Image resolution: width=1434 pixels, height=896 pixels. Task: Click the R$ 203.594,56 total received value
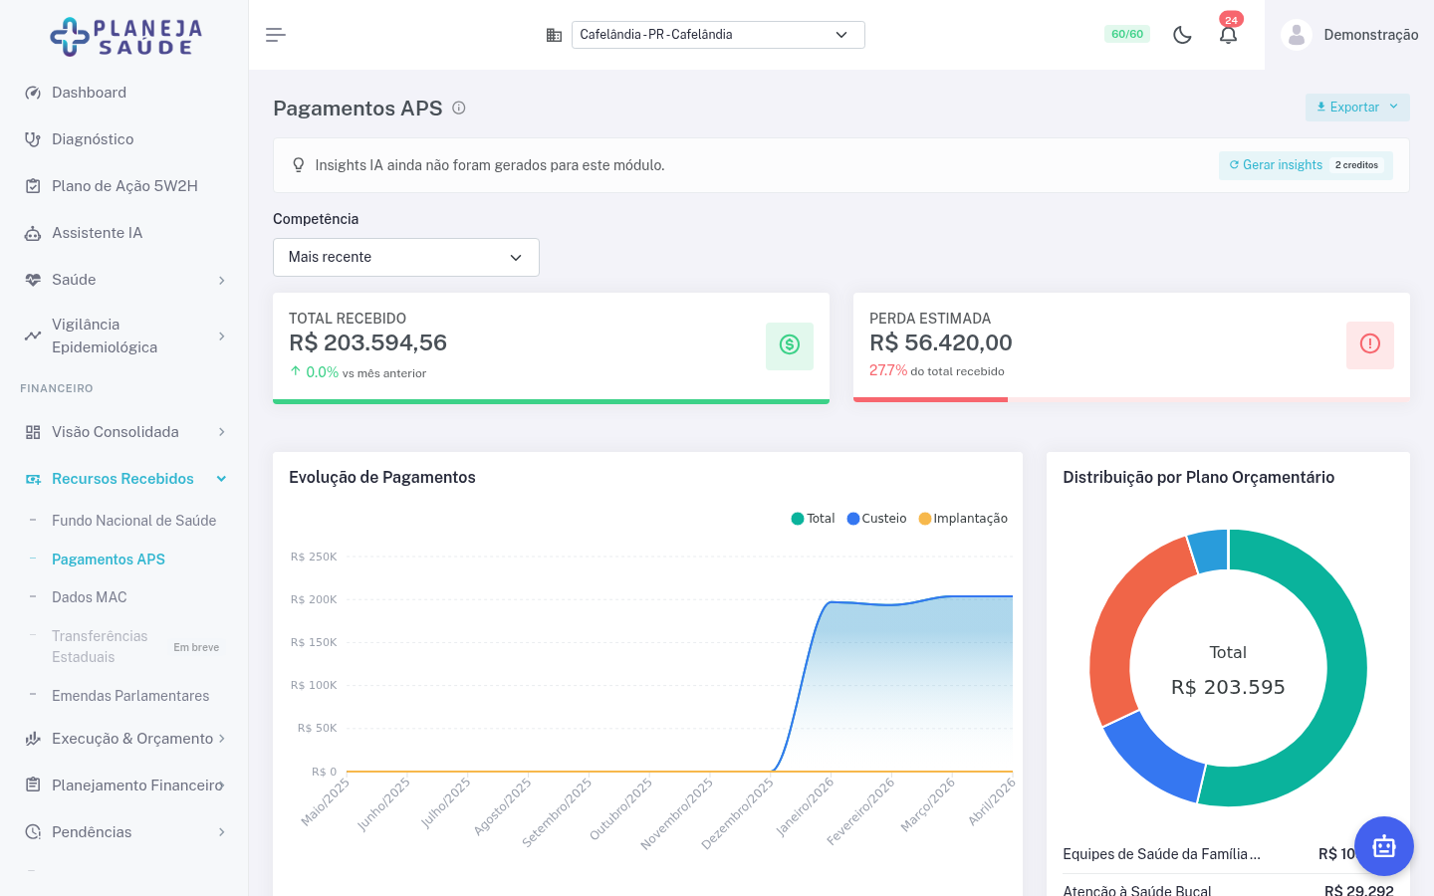pyautogui.click(x=367, y=342)
